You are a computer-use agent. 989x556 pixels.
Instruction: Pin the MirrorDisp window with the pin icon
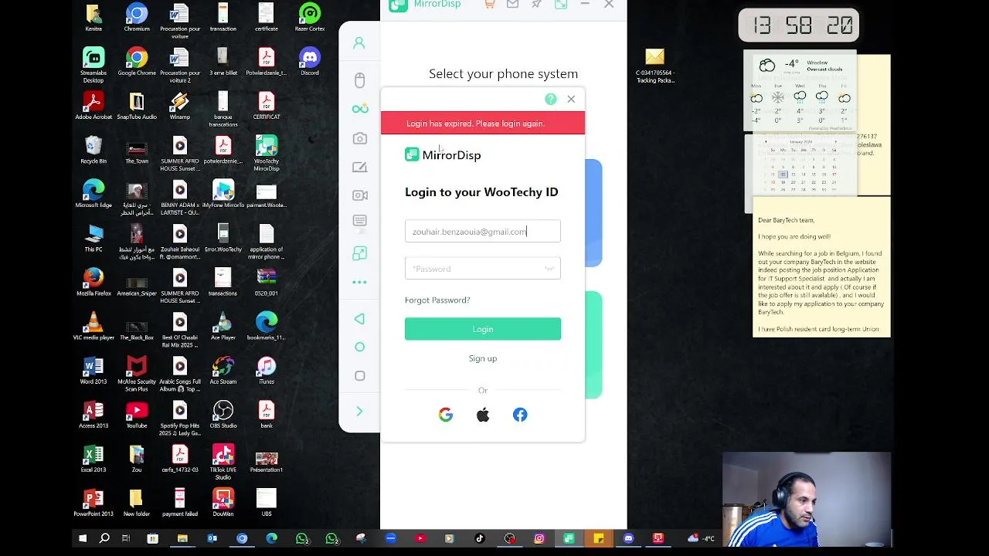[536, 4]
